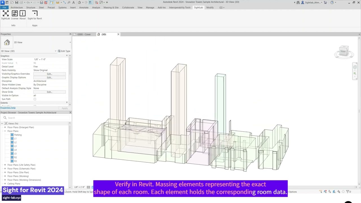Expand Floor Plans (Enlarged Plan) node

(5, 127)
